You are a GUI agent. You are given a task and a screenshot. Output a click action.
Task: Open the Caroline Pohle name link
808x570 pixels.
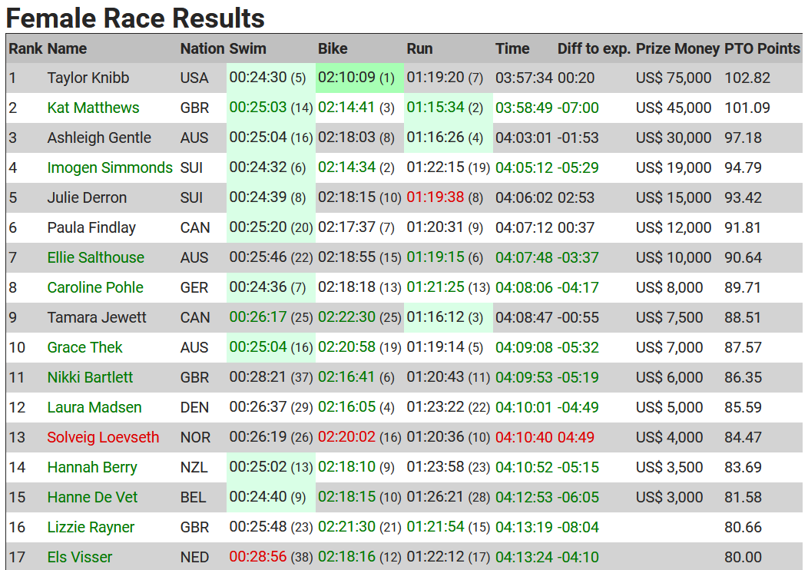click(95, 287)
